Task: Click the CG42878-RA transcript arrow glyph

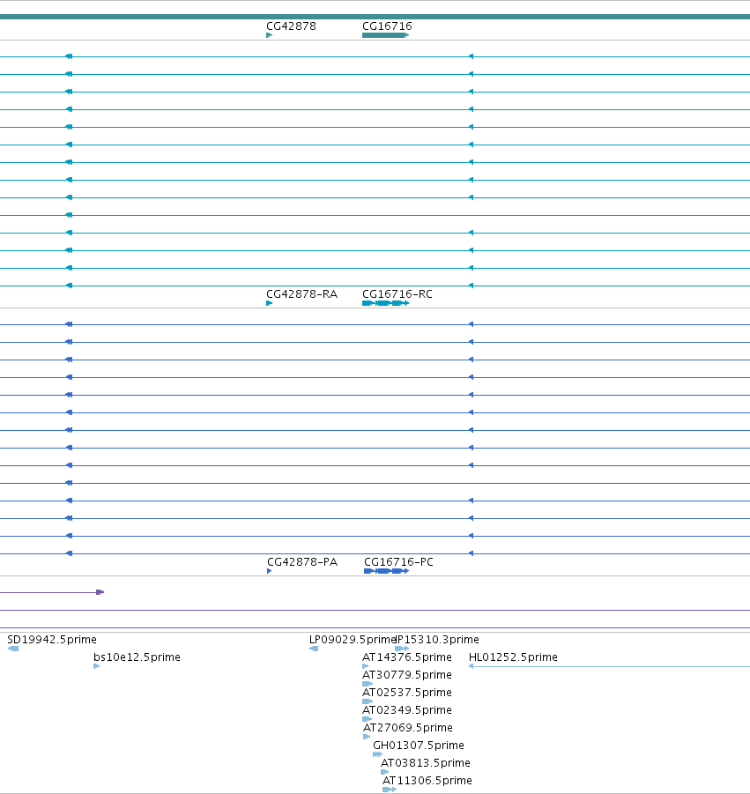Action: [x=270, y=303]
